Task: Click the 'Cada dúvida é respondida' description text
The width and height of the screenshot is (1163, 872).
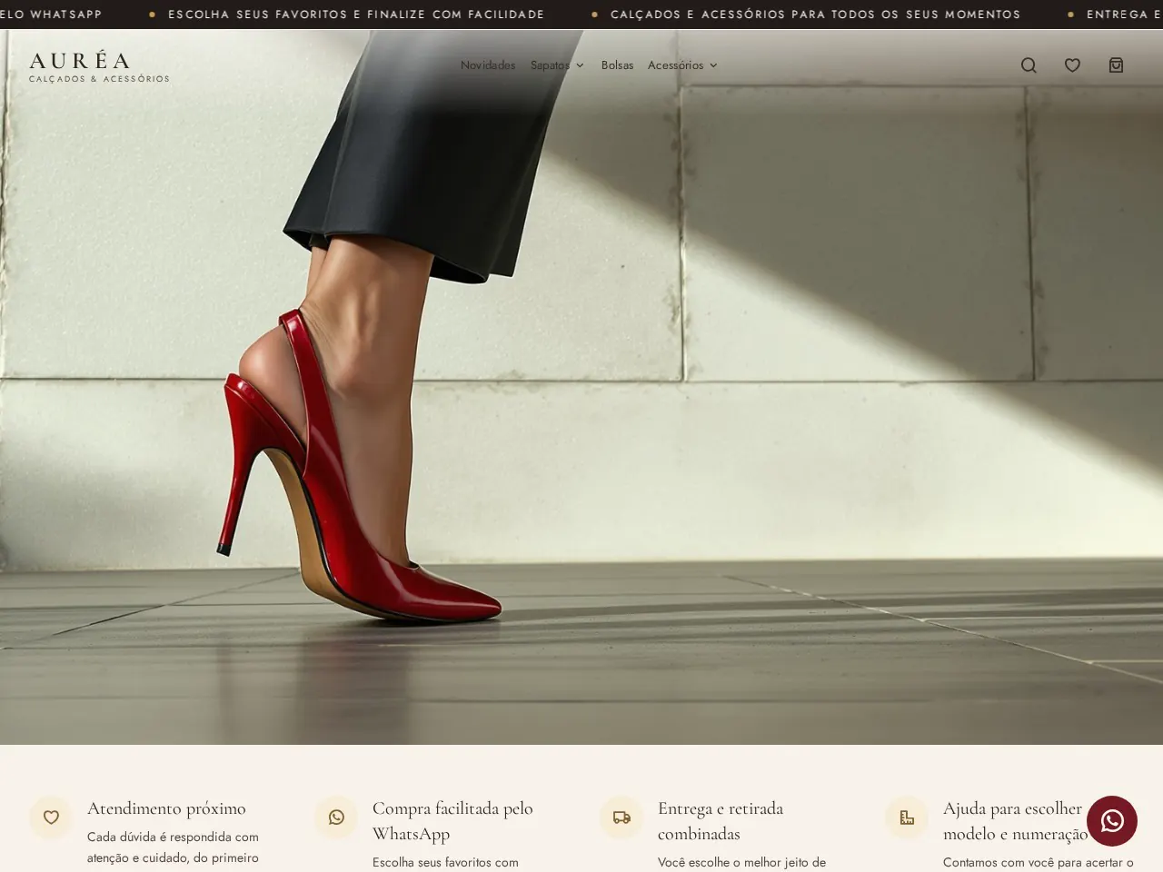Action: tap(173, 847)
